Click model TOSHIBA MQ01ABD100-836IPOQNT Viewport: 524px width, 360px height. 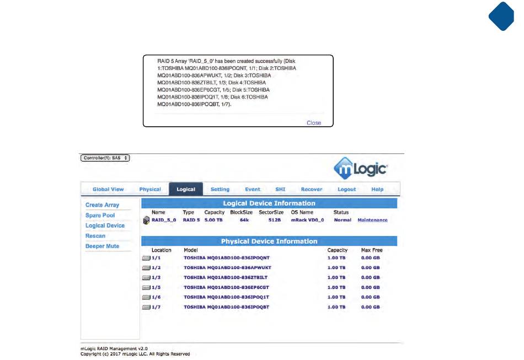tap(227, 258)
